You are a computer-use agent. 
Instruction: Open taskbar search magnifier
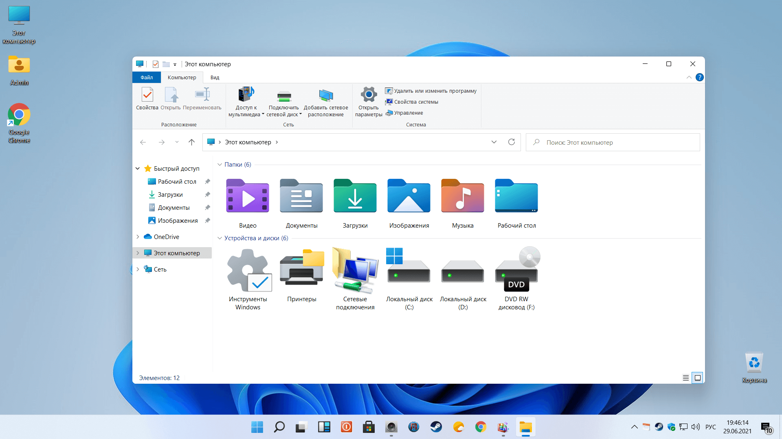point(279,427)
